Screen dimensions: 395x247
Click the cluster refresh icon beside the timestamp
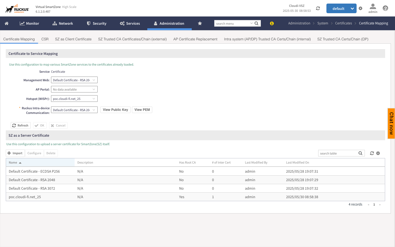coord(318,8)
